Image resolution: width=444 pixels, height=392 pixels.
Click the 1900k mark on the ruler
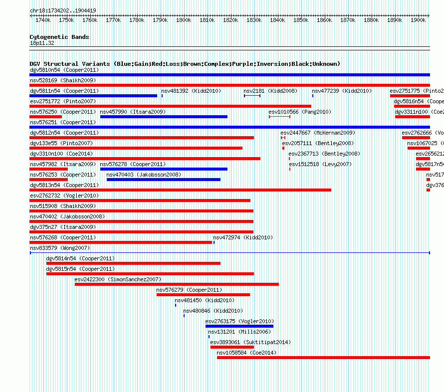click(418, 20)
